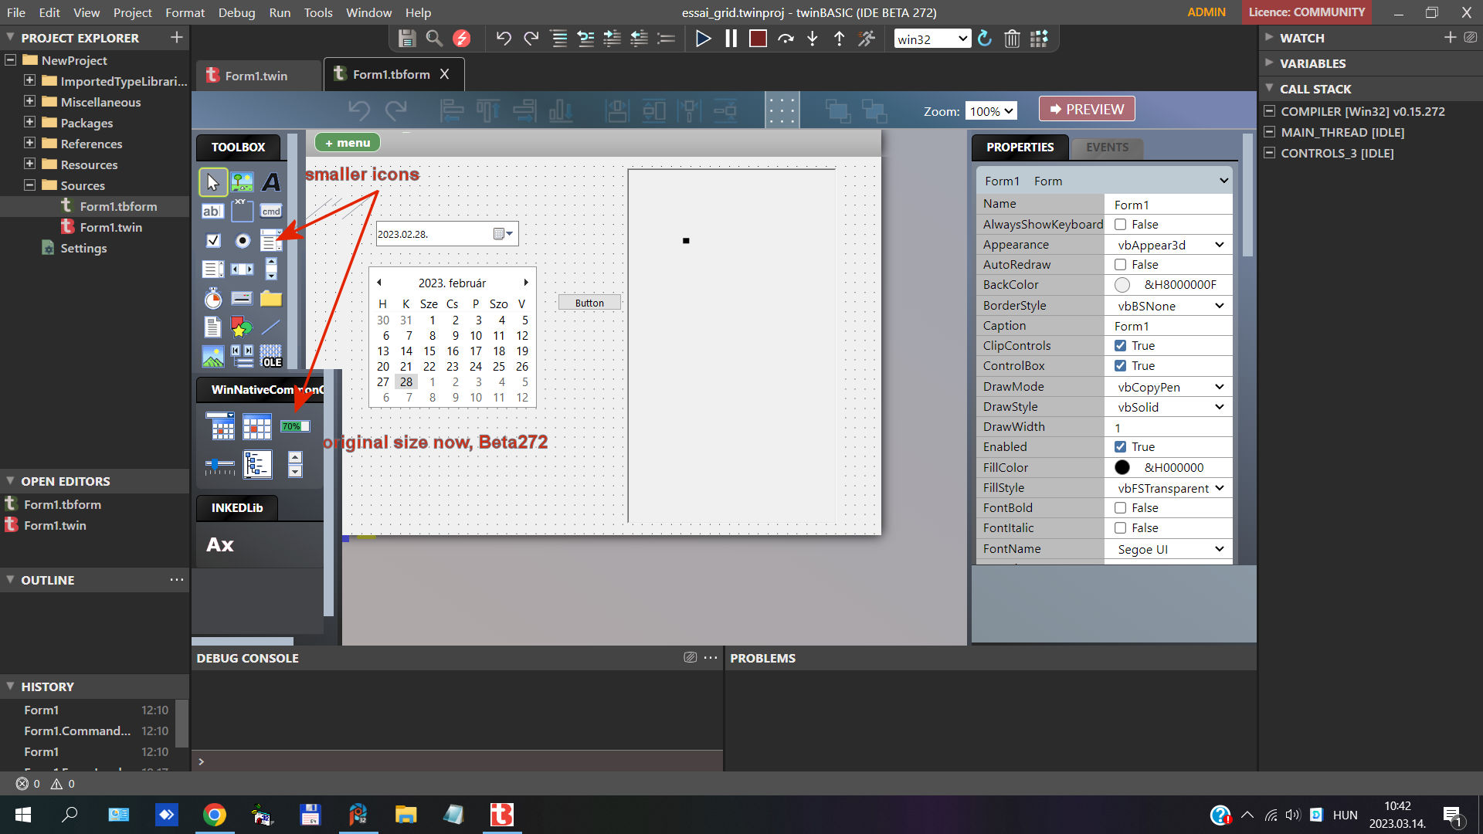Open the FontName Segoe UI dropdown

click(x=1169, y=549)
